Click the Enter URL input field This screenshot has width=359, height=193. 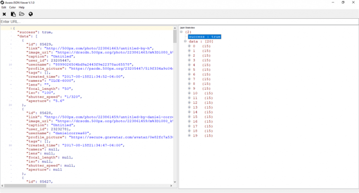(x=179, y=22)
